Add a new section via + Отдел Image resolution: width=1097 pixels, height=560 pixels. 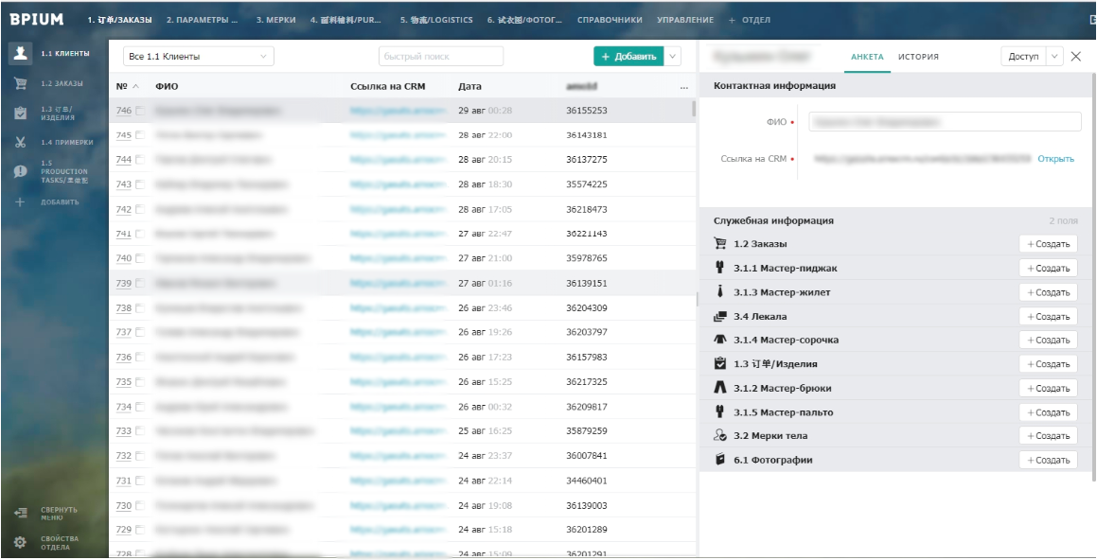coord(750,20)
